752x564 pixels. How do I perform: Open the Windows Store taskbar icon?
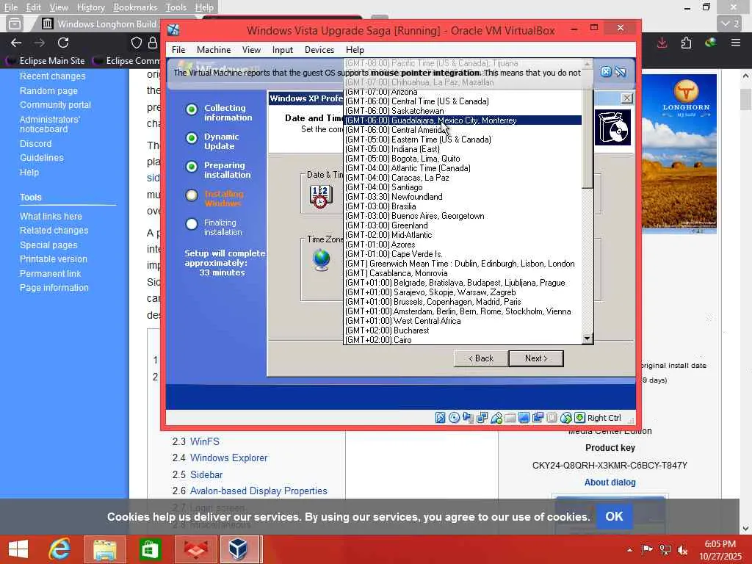coord(149,549)
